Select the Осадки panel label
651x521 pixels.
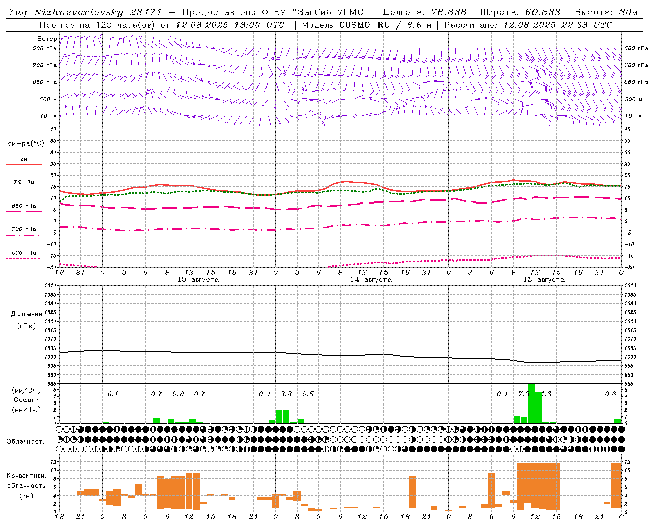pos(26,400)
